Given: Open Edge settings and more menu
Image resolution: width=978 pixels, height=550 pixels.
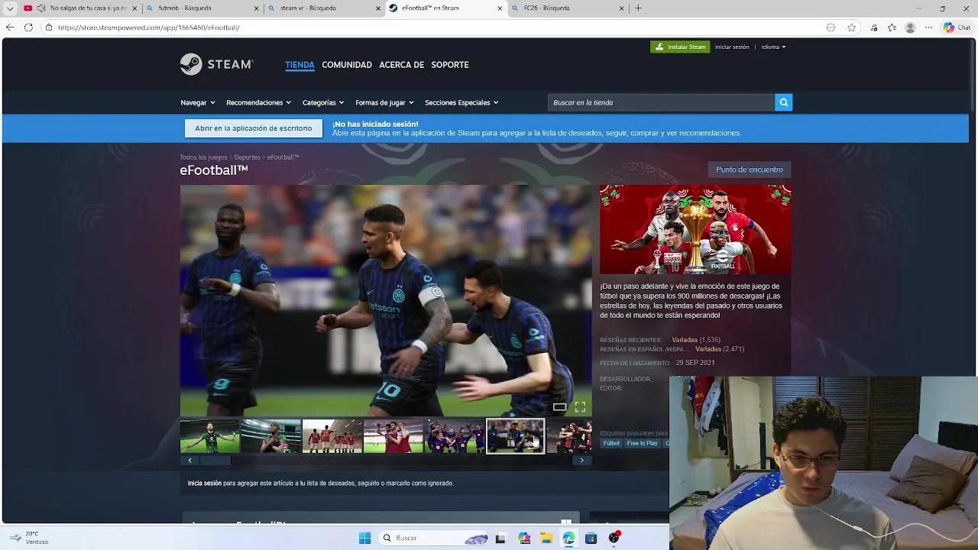Looking at the screenshot, I should (x=928, y=27).
